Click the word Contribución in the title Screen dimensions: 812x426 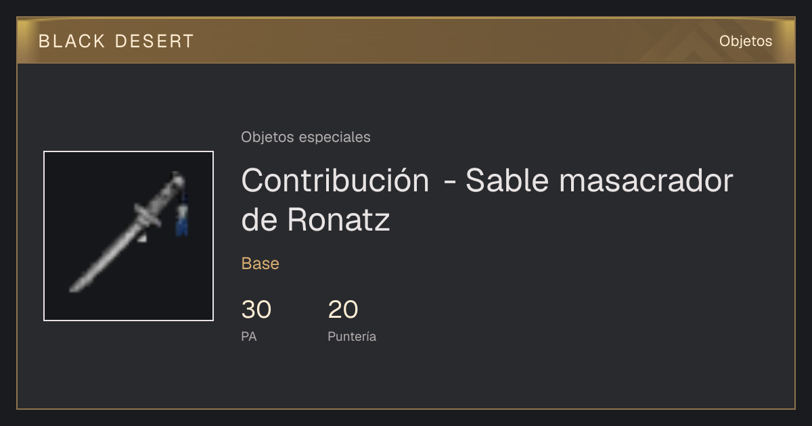click(335, 181)
